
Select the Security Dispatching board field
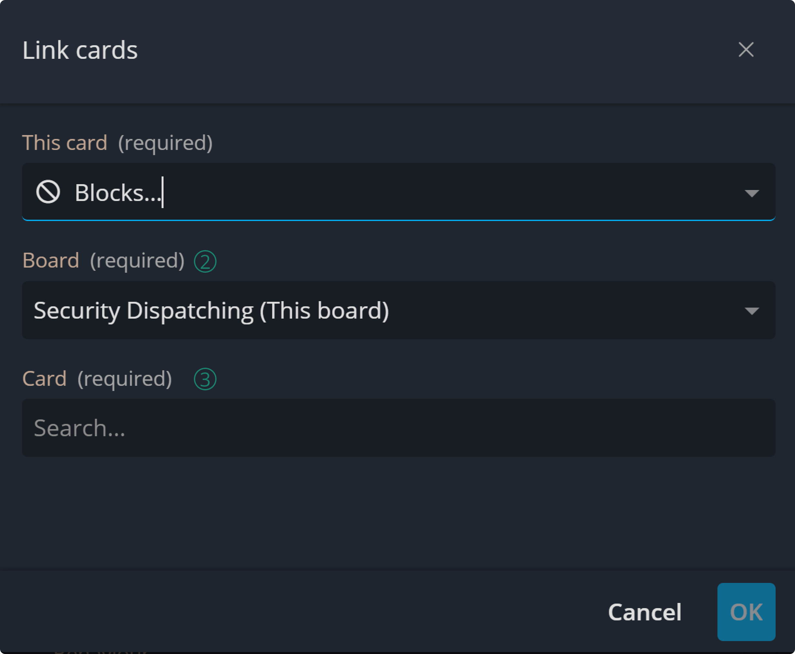[339, 311]
